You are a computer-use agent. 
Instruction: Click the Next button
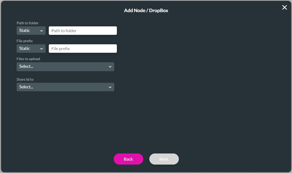point(164,159)
